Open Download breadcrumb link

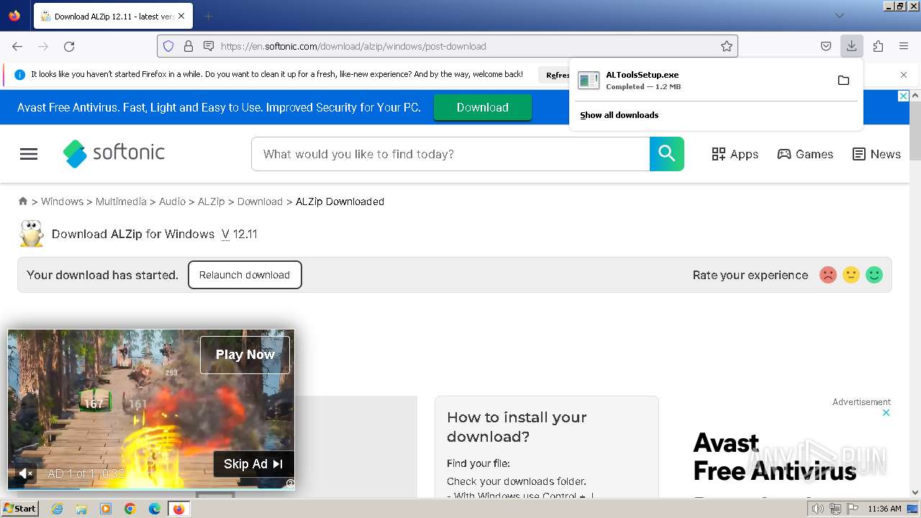[260, 201]
